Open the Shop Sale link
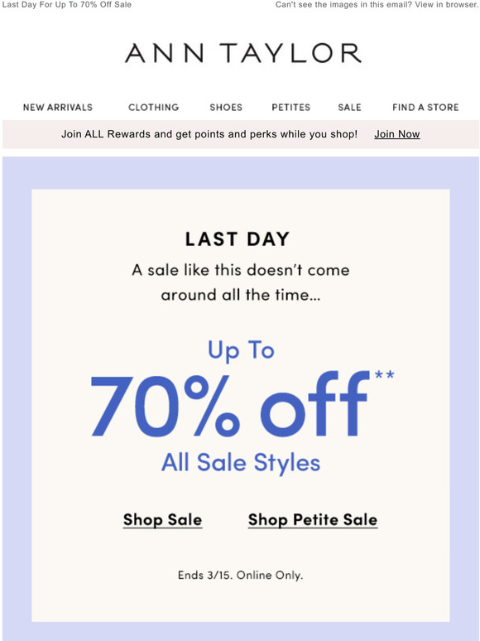Image resolution: width=480 pixels, height=641 pixels. [x=162, y=520]
